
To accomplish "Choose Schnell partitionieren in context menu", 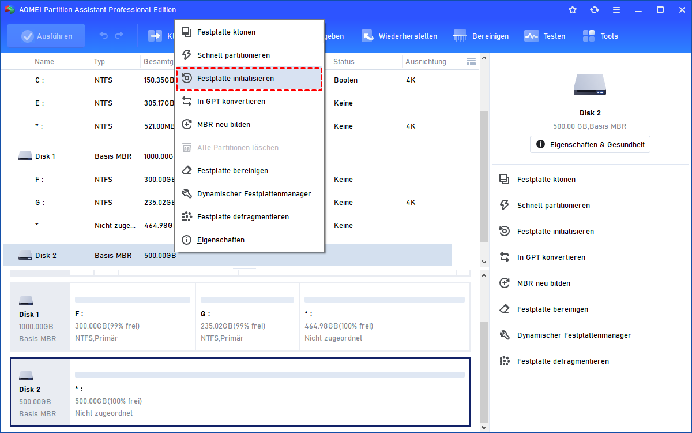I will tap(249, 55).
